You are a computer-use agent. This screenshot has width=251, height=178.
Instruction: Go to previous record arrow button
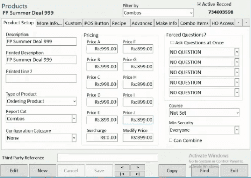click(x=121, y=167)
